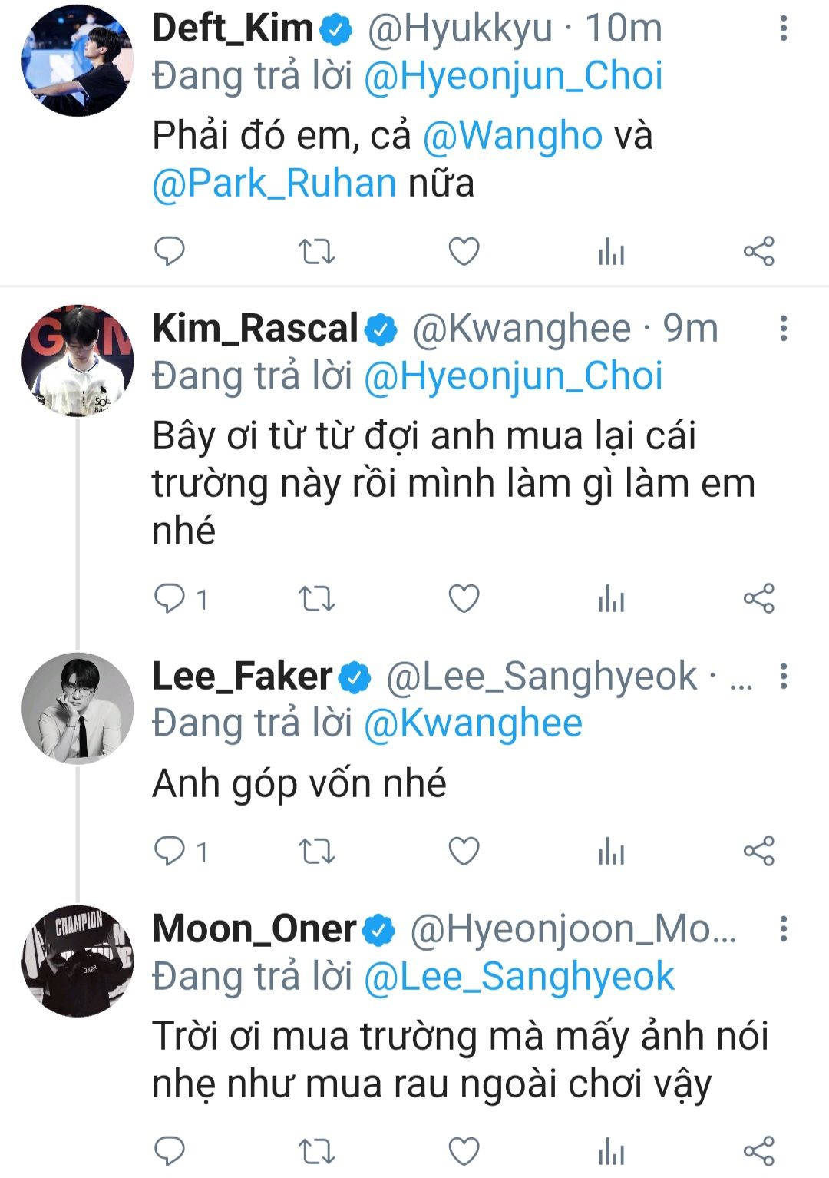Open the @Park_Ruhan mention link
The height and width of the screenshot is (1178, 829).
coord(274,184)
